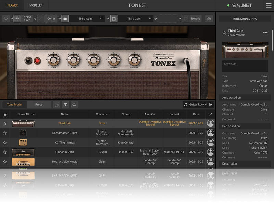Favorite the Third Gain row star
The width and height of the screenshot is (274, 203).
pyautogui.click(x=5, y=123)
